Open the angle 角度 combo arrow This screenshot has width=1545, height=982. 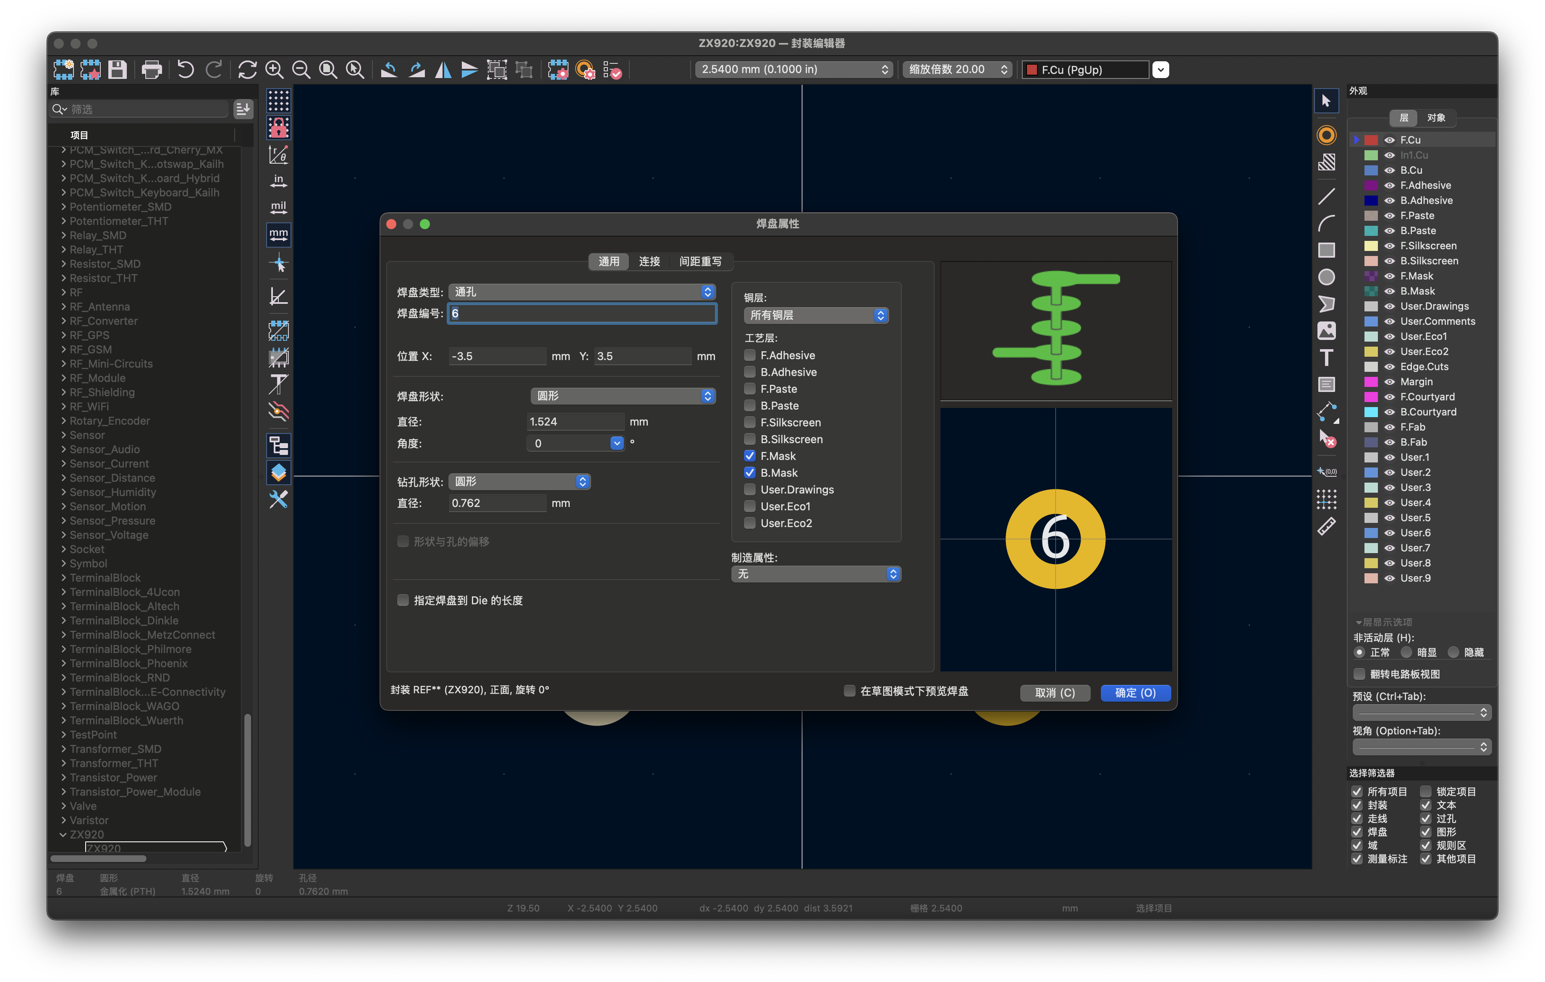(617, 443)
